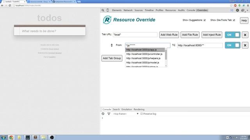Viewport: 250px width, 140px height.
Task: Open the terminal taskbar icon
Action: tap(28, 137)
